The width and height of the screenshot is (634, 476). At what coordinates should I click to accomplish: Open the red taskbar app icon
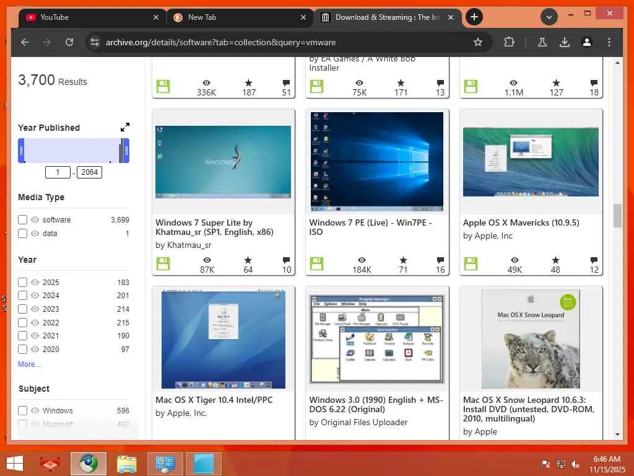click(x=50, y=464)
